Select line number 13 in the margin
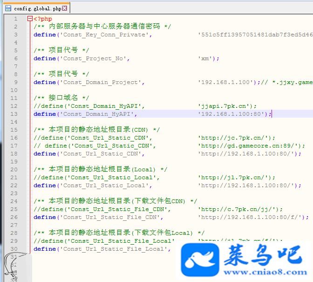This screenshot has width=313, height=282. pyautogui.click(x=14, y=114)
